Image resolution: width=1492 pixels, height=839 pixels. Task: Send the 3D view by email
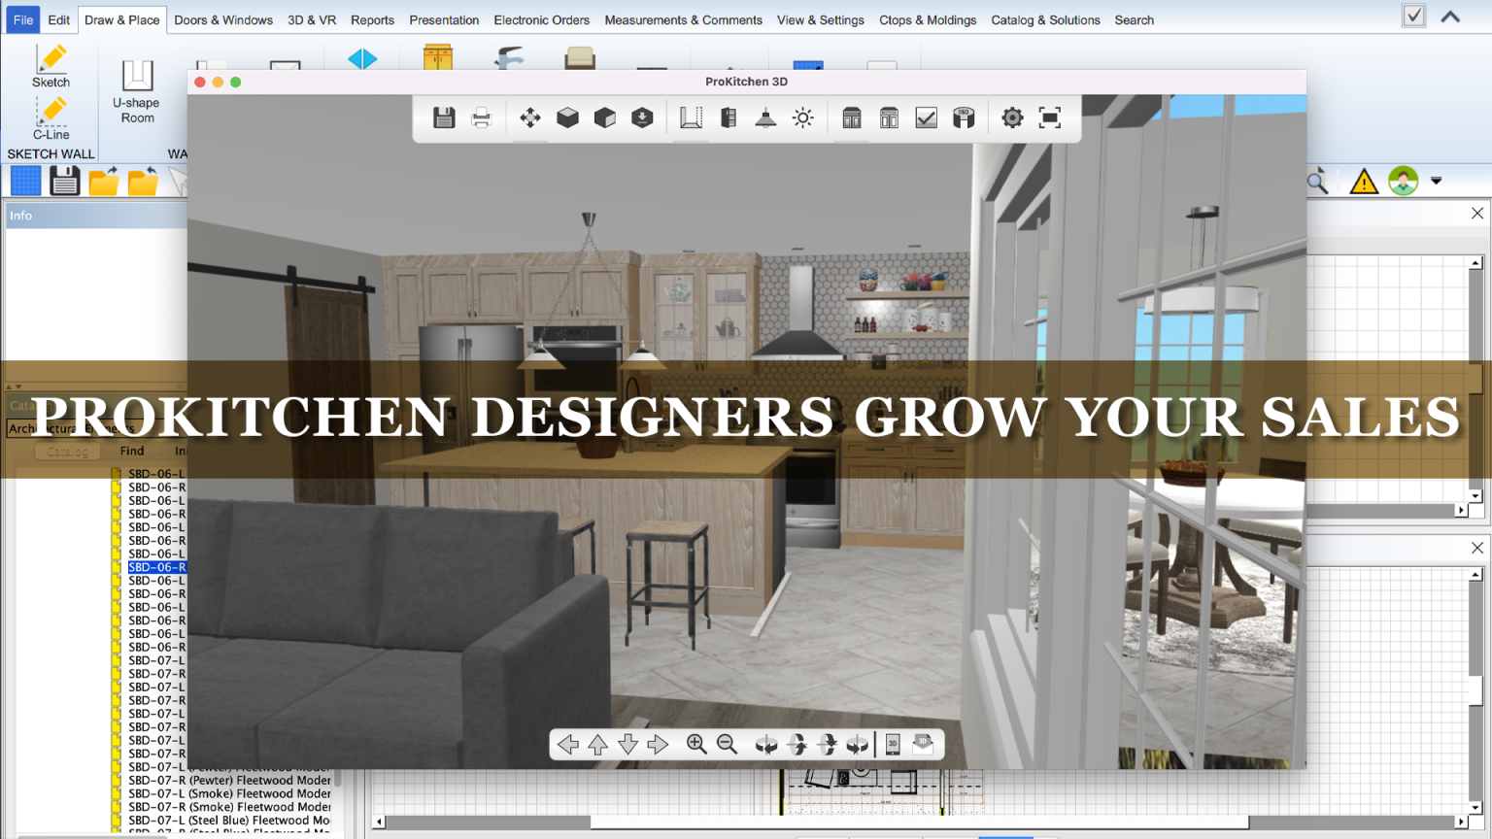point(923,744)
